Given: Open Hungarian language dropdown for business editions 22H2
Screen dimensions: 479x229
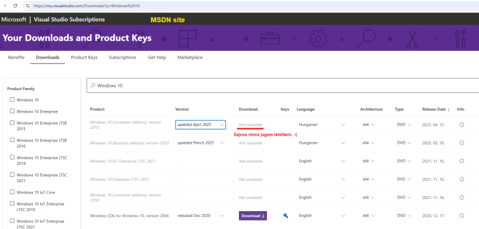Looking at the screenshot, I should point(322,143).
